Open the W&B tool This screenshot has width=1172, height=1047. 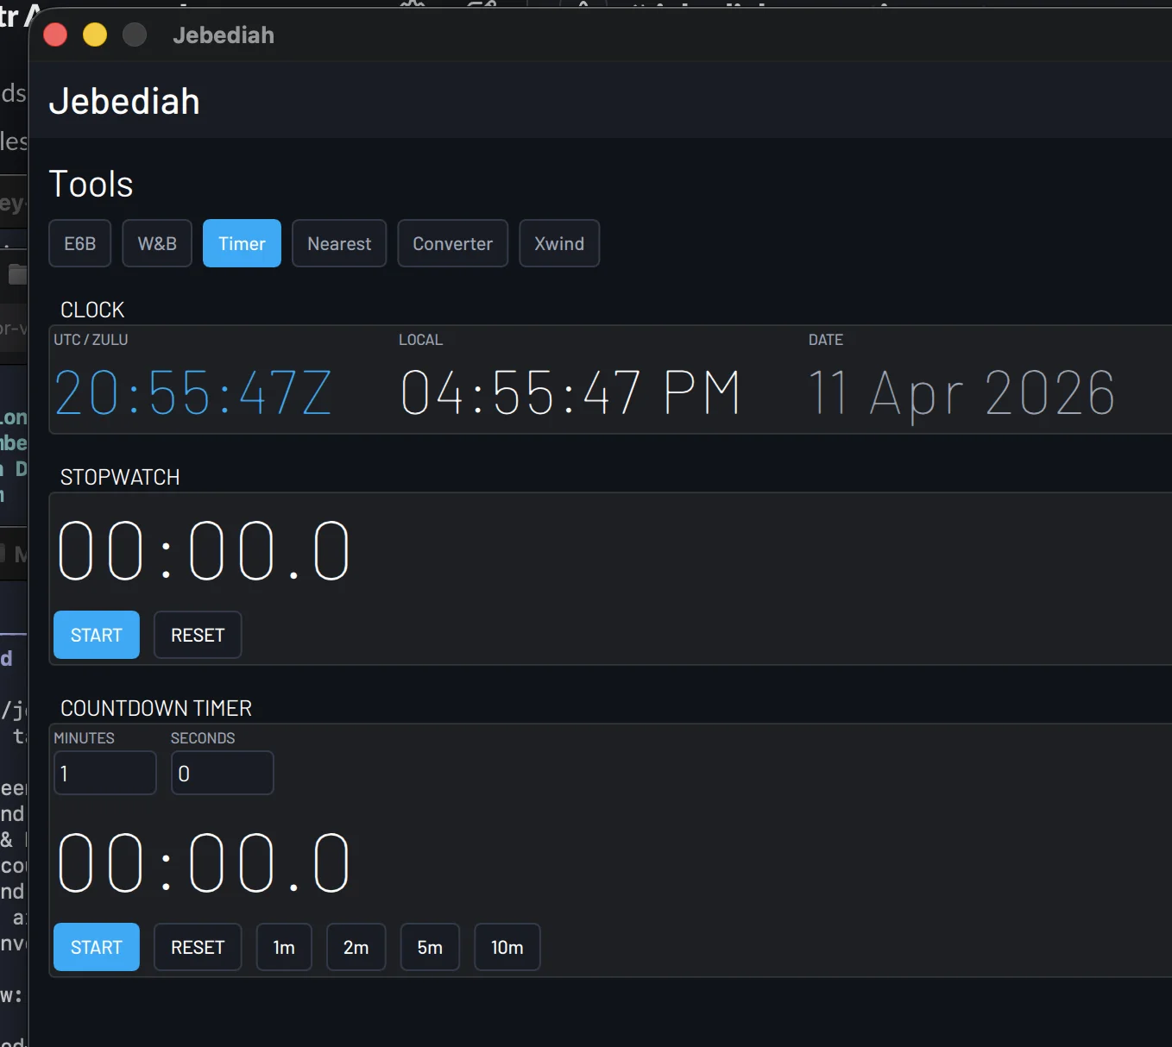(156, 243)
